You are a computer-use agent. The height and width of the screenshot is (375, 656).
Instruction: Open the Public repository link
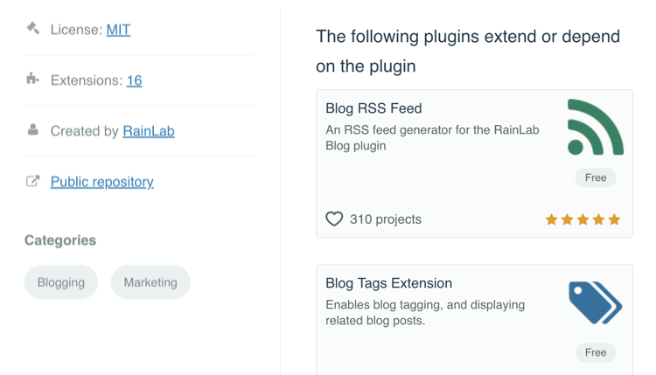102,182
